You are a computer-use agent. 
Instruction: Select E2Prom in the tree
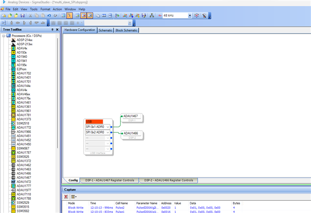(x=21, y=69)
